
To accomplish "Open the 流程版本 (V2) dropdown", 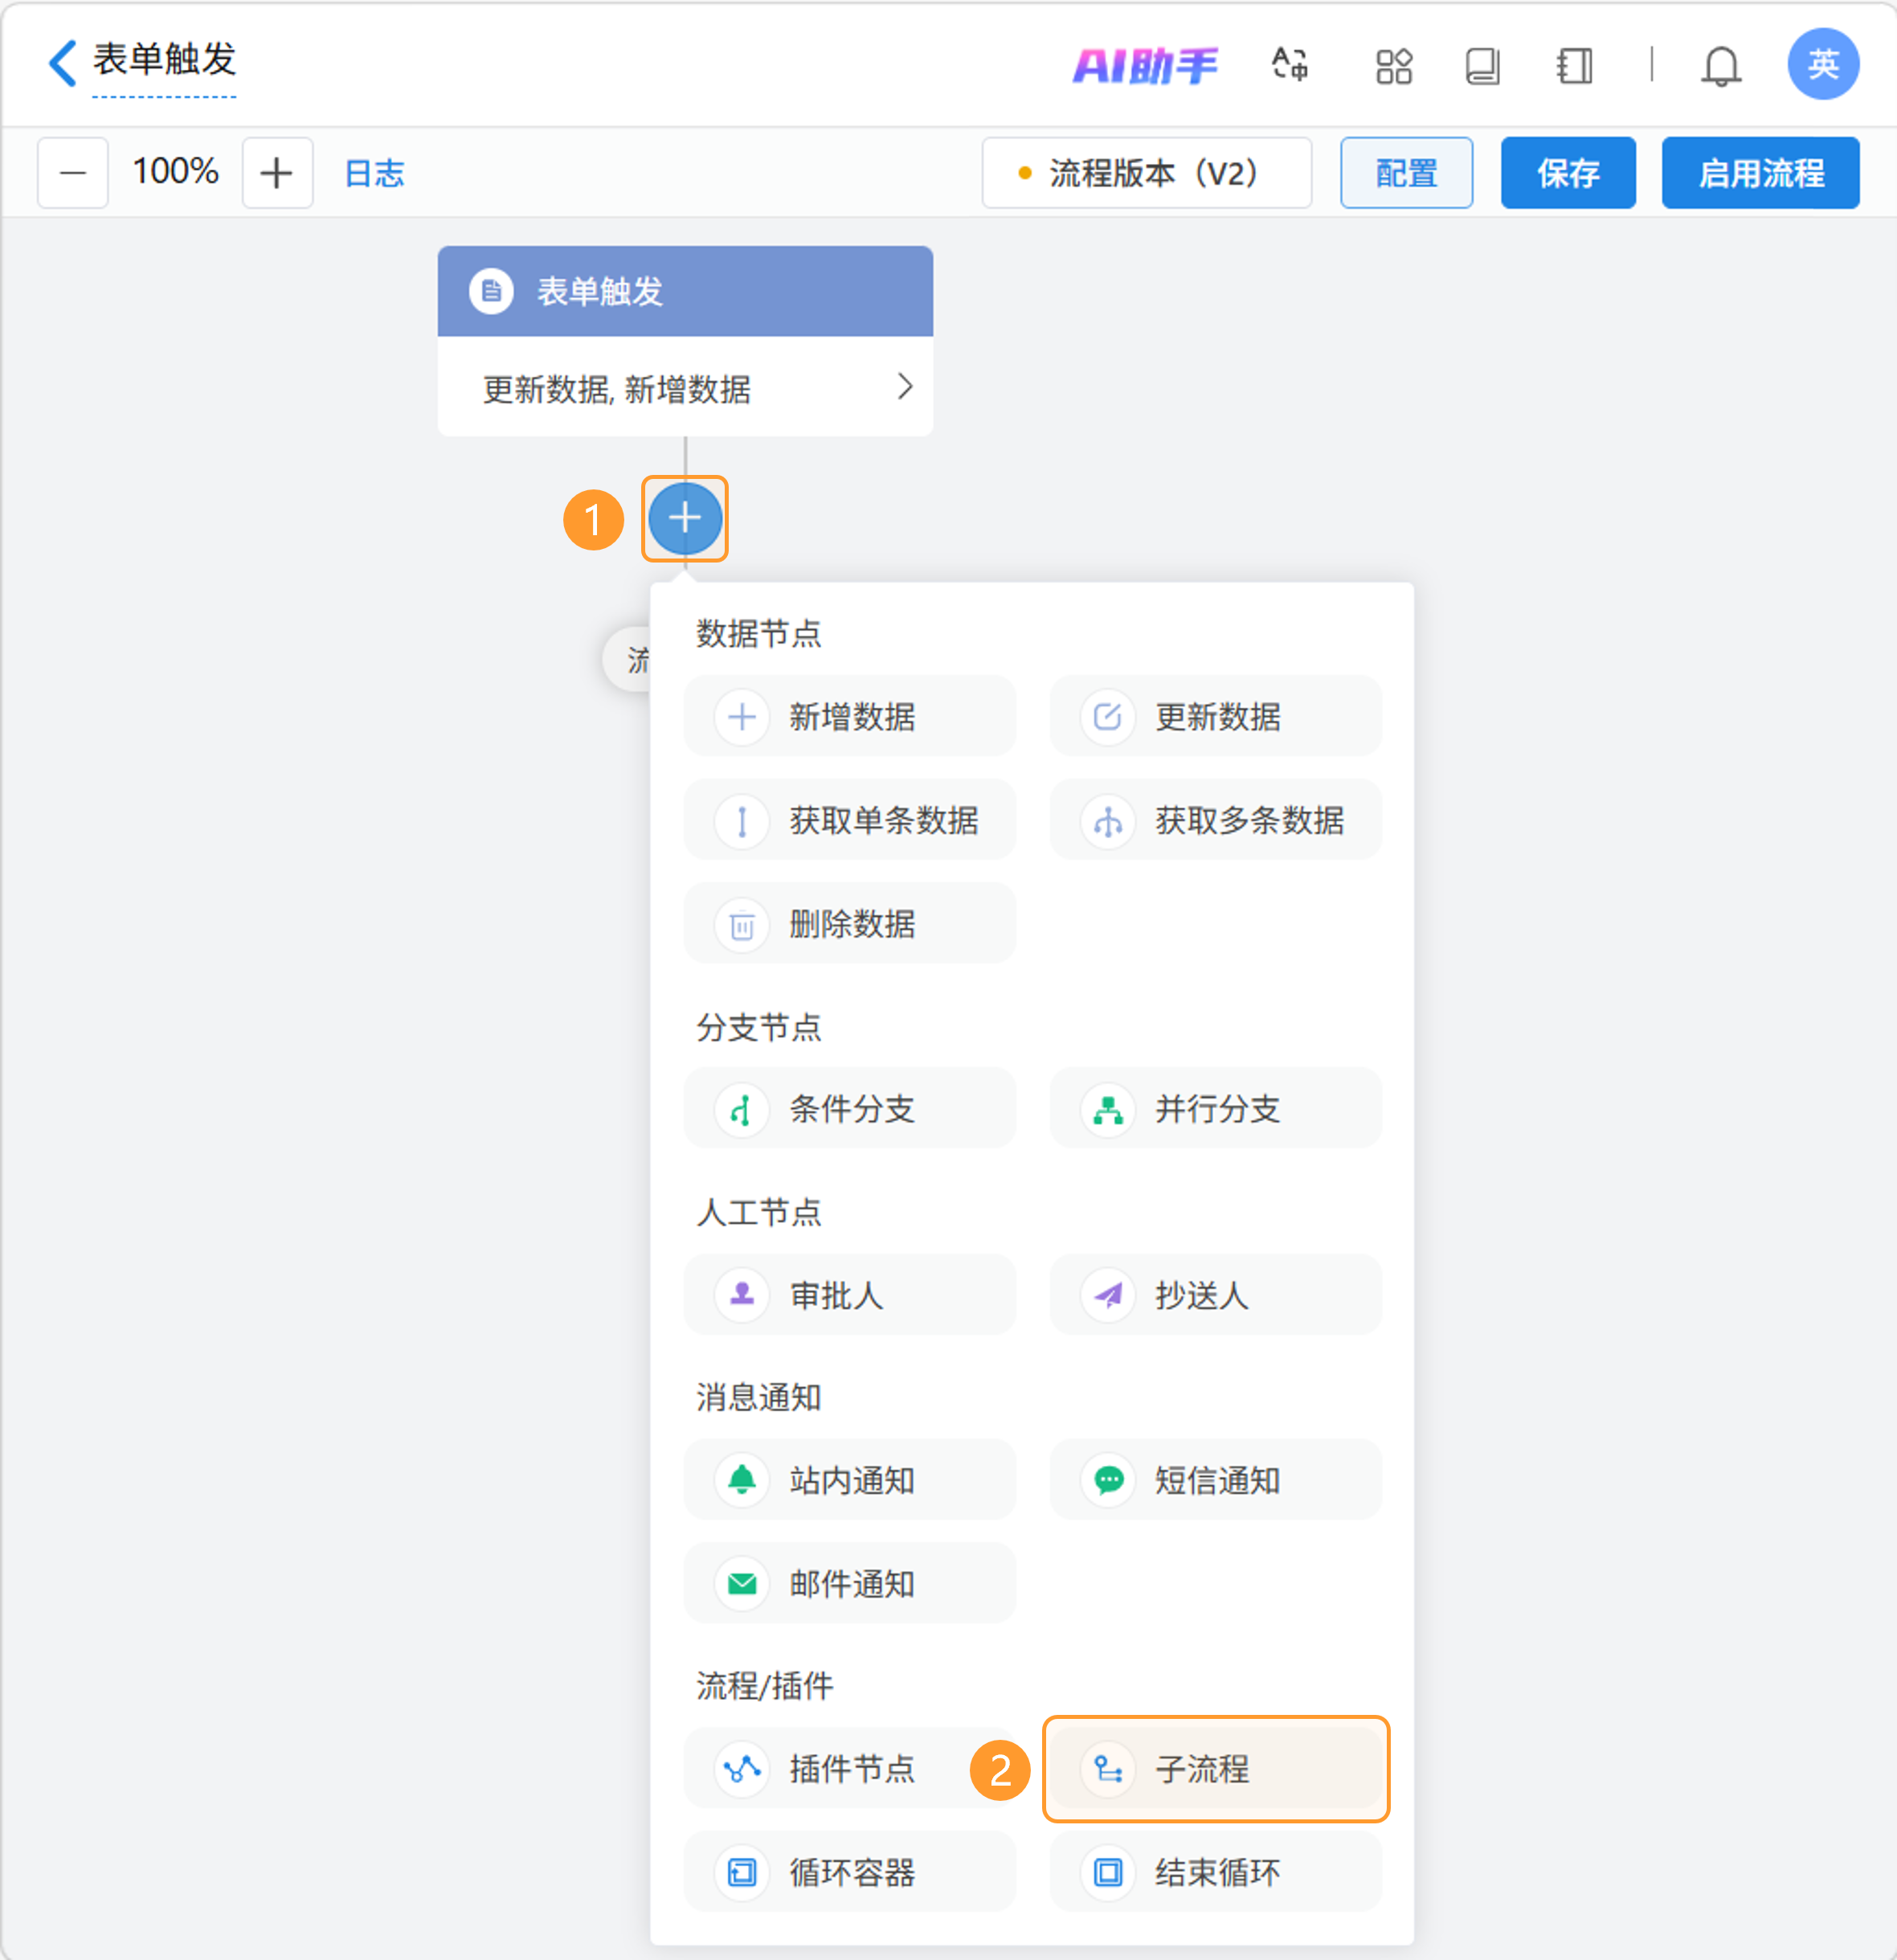I will click(x=1146, y=173).
